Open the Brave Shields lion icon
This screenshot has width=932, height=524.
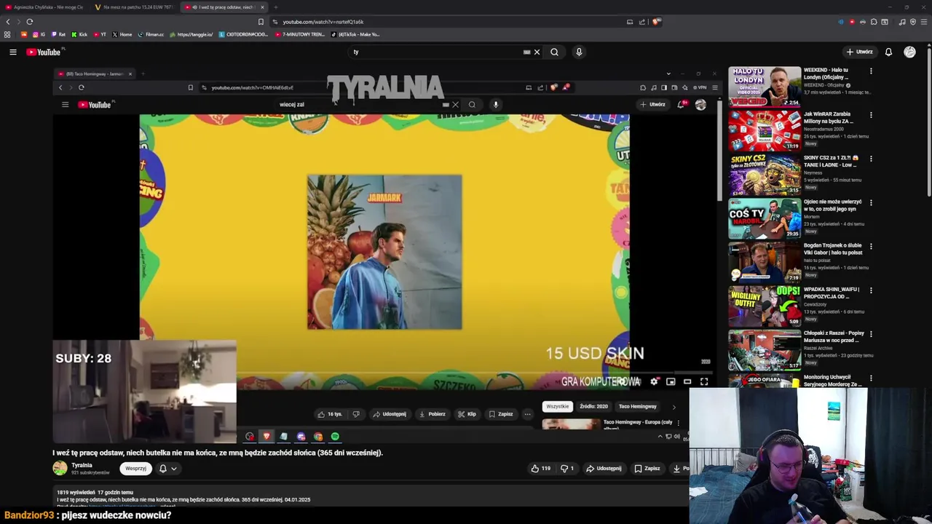(x=656, y=22)
